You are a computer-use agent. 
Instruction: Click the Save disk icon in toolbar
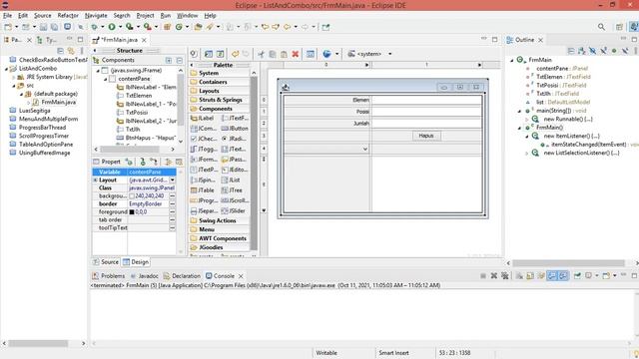pyautogui.click(x=43, y=27)
